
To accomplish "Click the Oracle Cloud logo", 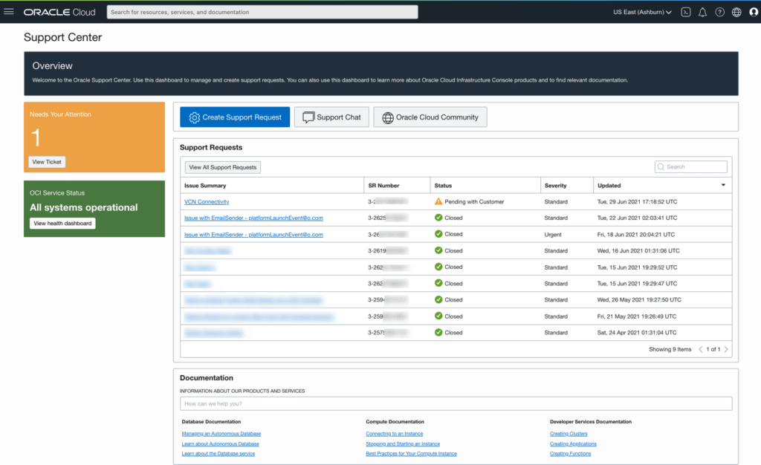I will point(59,11).
